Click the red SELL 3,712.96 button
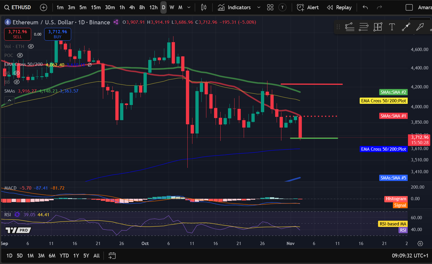The image size is (432, 264). 17,34
